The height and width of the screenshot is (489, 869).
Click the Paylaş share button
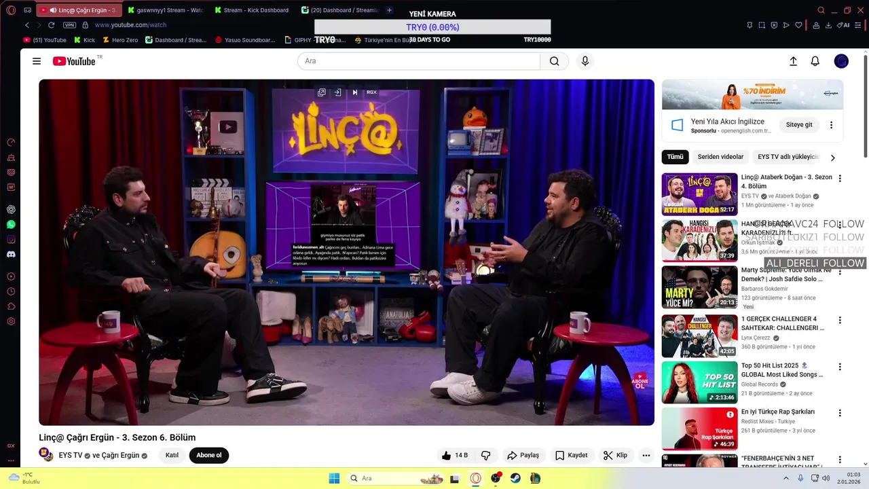pyautogui.click(x=523, y=455)
